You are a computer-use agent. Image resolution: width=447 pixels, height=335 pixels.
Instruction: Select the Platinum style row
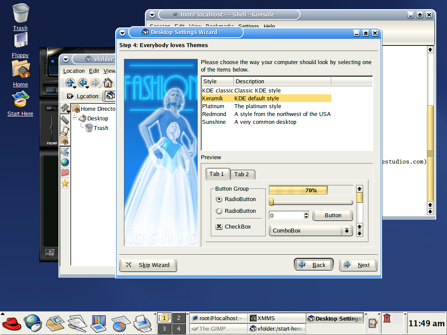coord(266,106)
